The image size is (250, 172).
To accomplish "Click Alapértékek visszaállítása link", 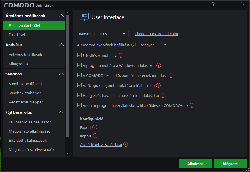I will [101, 145].
